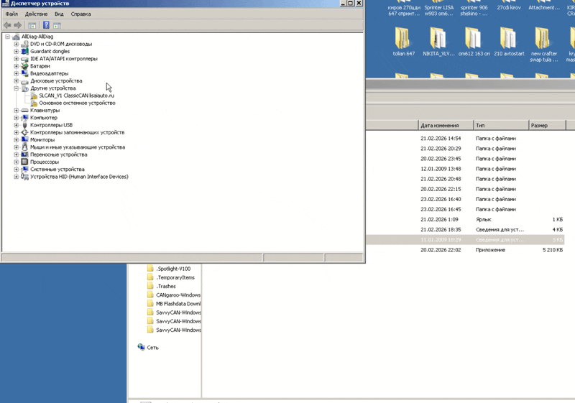Expand the 'Контроллеры USB' tree node
Viewport: 575px width, 403px height.
[x=17, y=125]
